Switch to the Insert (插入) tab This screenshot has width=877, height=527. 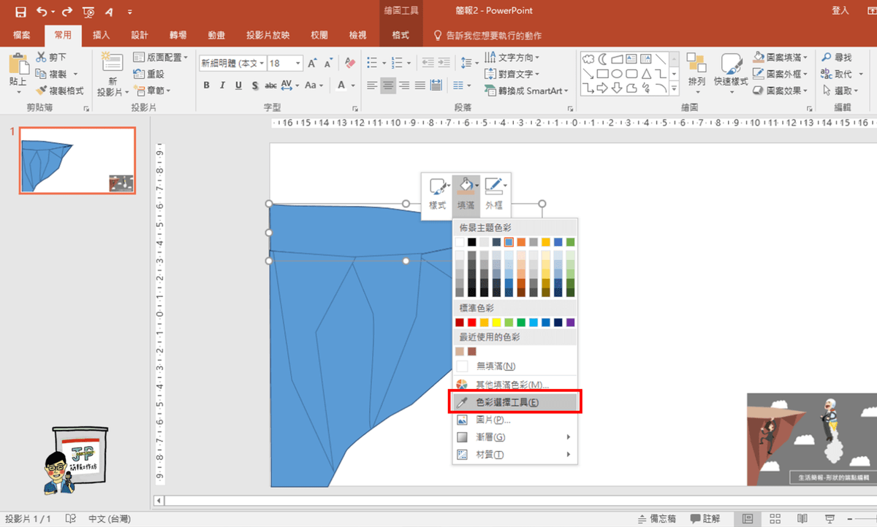102,35
